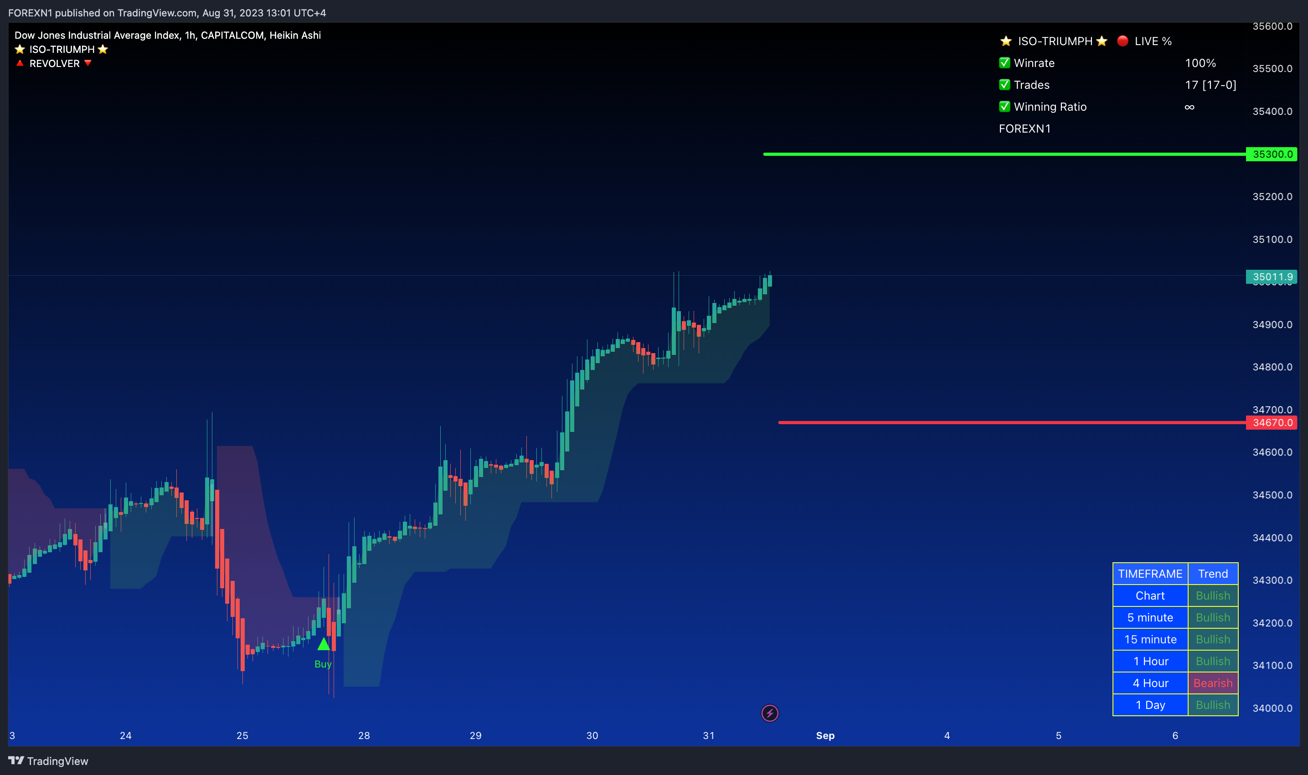Screen dimensions: 1308x775
Task: Click the Winning Ratio infinity value
Action: tap(1190, 107)
